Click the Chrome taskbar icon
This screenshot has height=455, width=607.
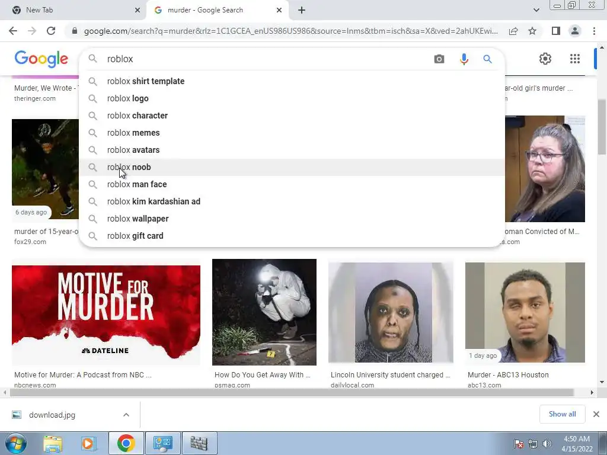point(126,443)
